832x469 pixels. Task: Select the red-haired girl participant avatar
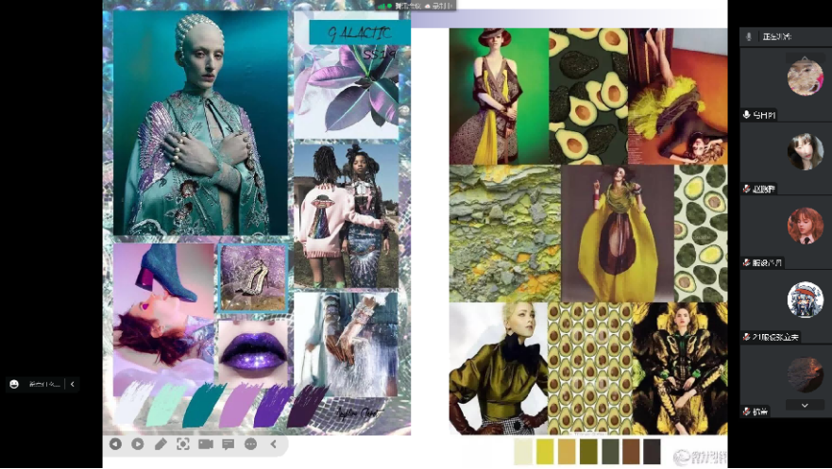click(x=805, y=226)
